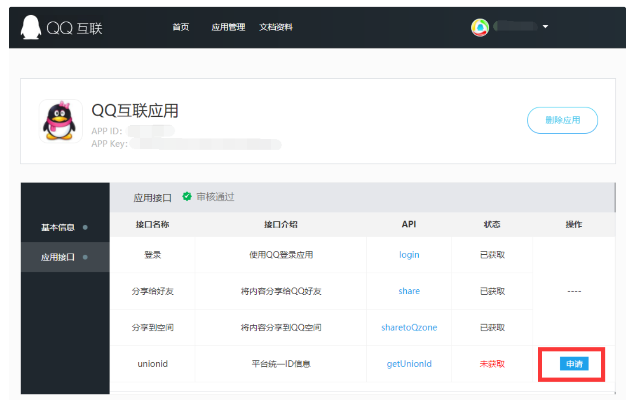Click the ---- placeholder in 操作 column
The width and height of the screenshot is (635, 400).
click(574, 292)
